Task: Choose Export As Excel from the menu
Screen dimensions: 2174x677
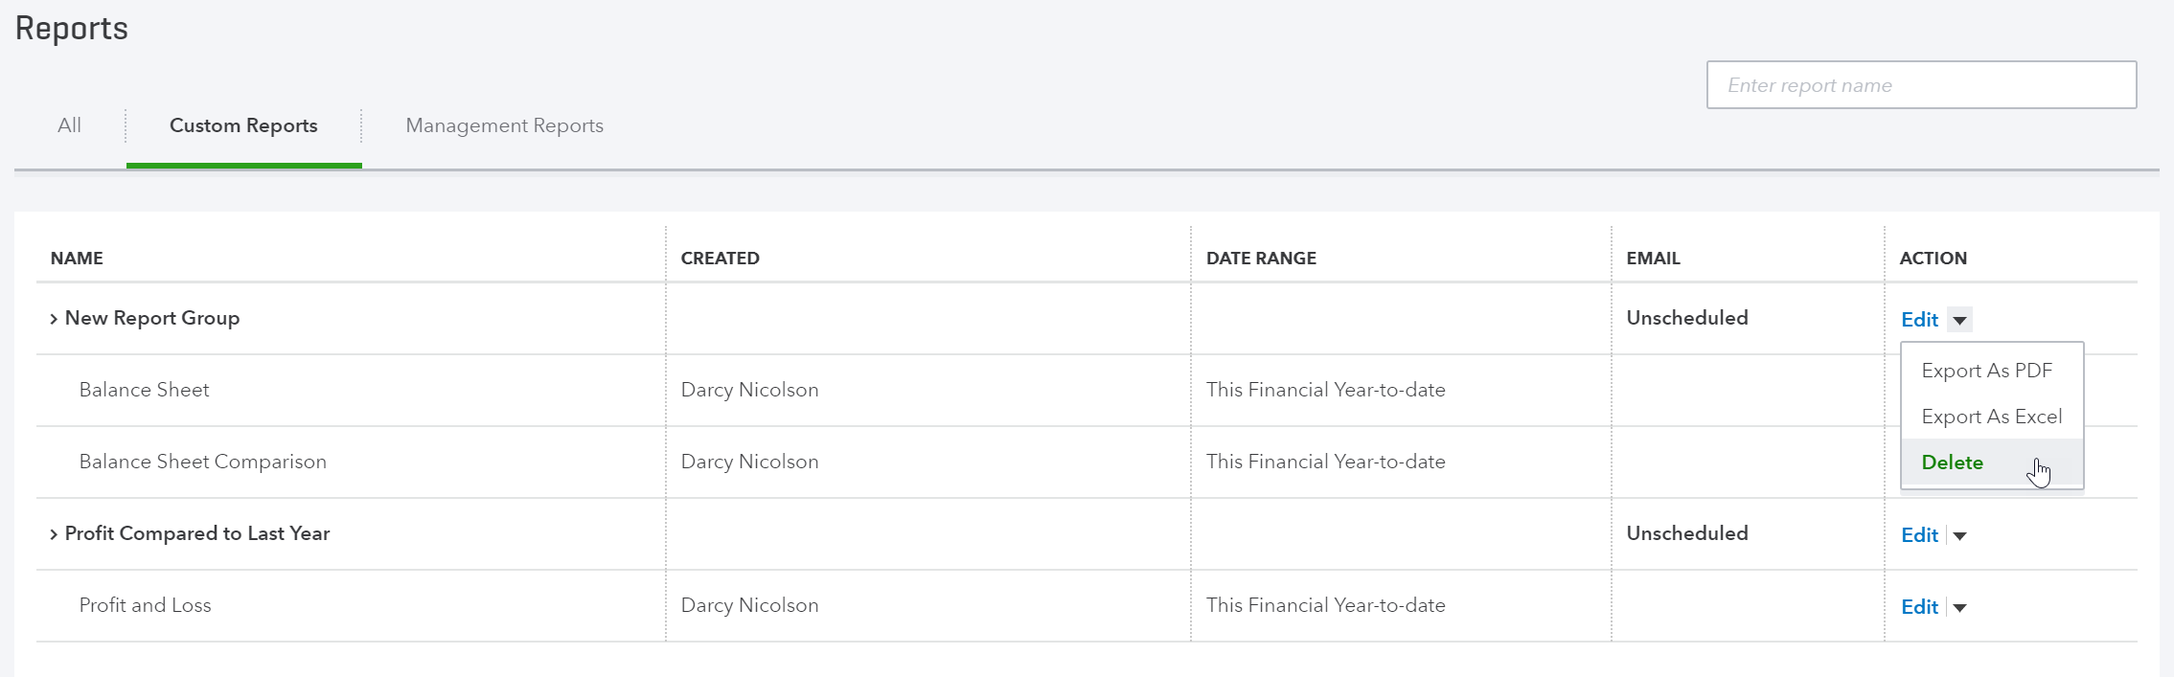Action: (x=1991, y=417)
